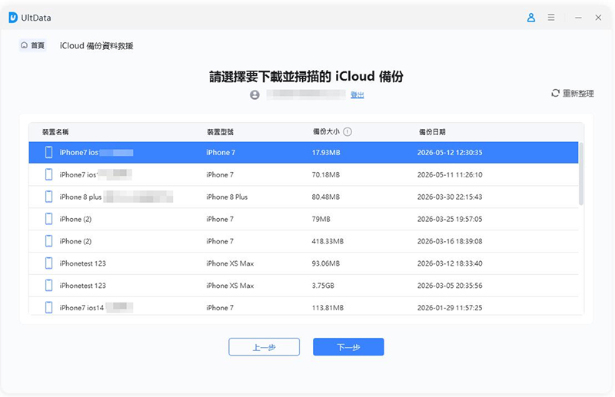Click the account avatar icon
615x397 pixels.
pyautogui.click(x=254, y=95)
